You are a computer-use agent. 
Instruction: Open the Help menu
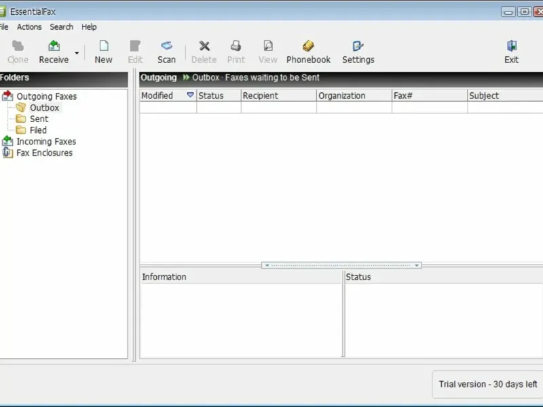(89, 27)
